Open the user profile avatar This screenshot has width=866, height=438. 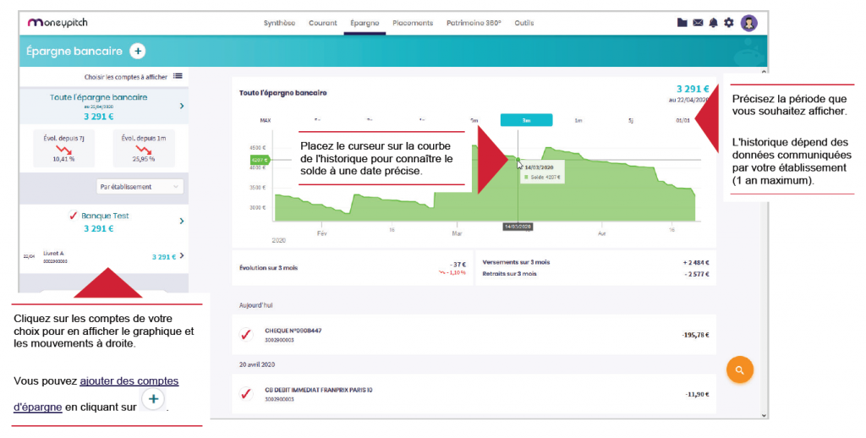click(x=748, y=23)
